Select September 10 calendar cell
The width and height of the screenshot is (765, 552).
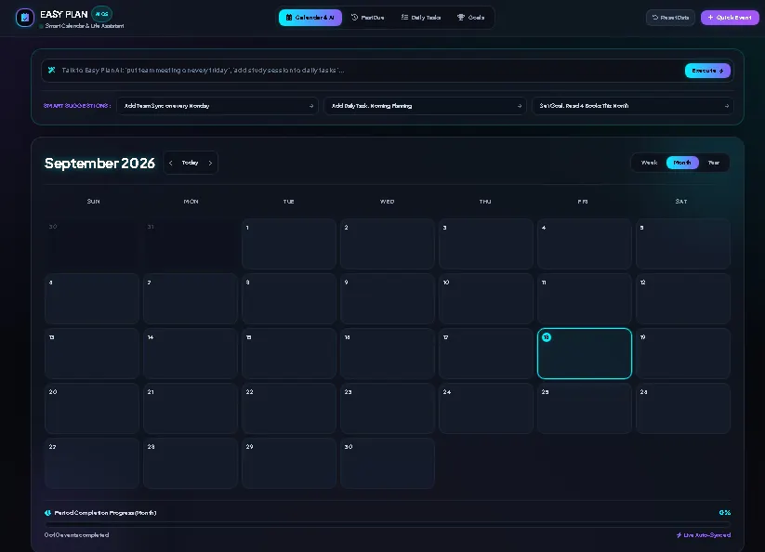coord(486,299)
